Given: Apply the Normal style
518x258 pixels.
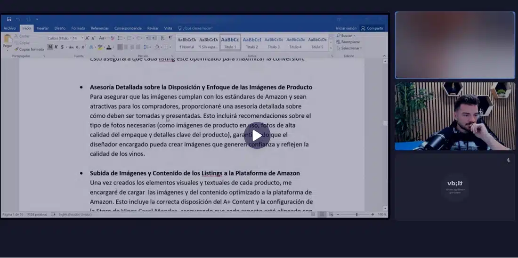Looking at the screenshot, I should point(186,43).
